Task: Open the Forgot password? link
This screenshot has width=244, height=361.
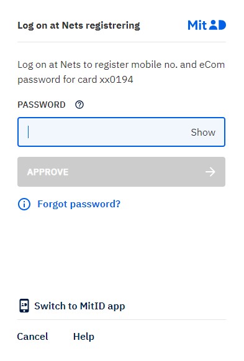Action: 79,204
